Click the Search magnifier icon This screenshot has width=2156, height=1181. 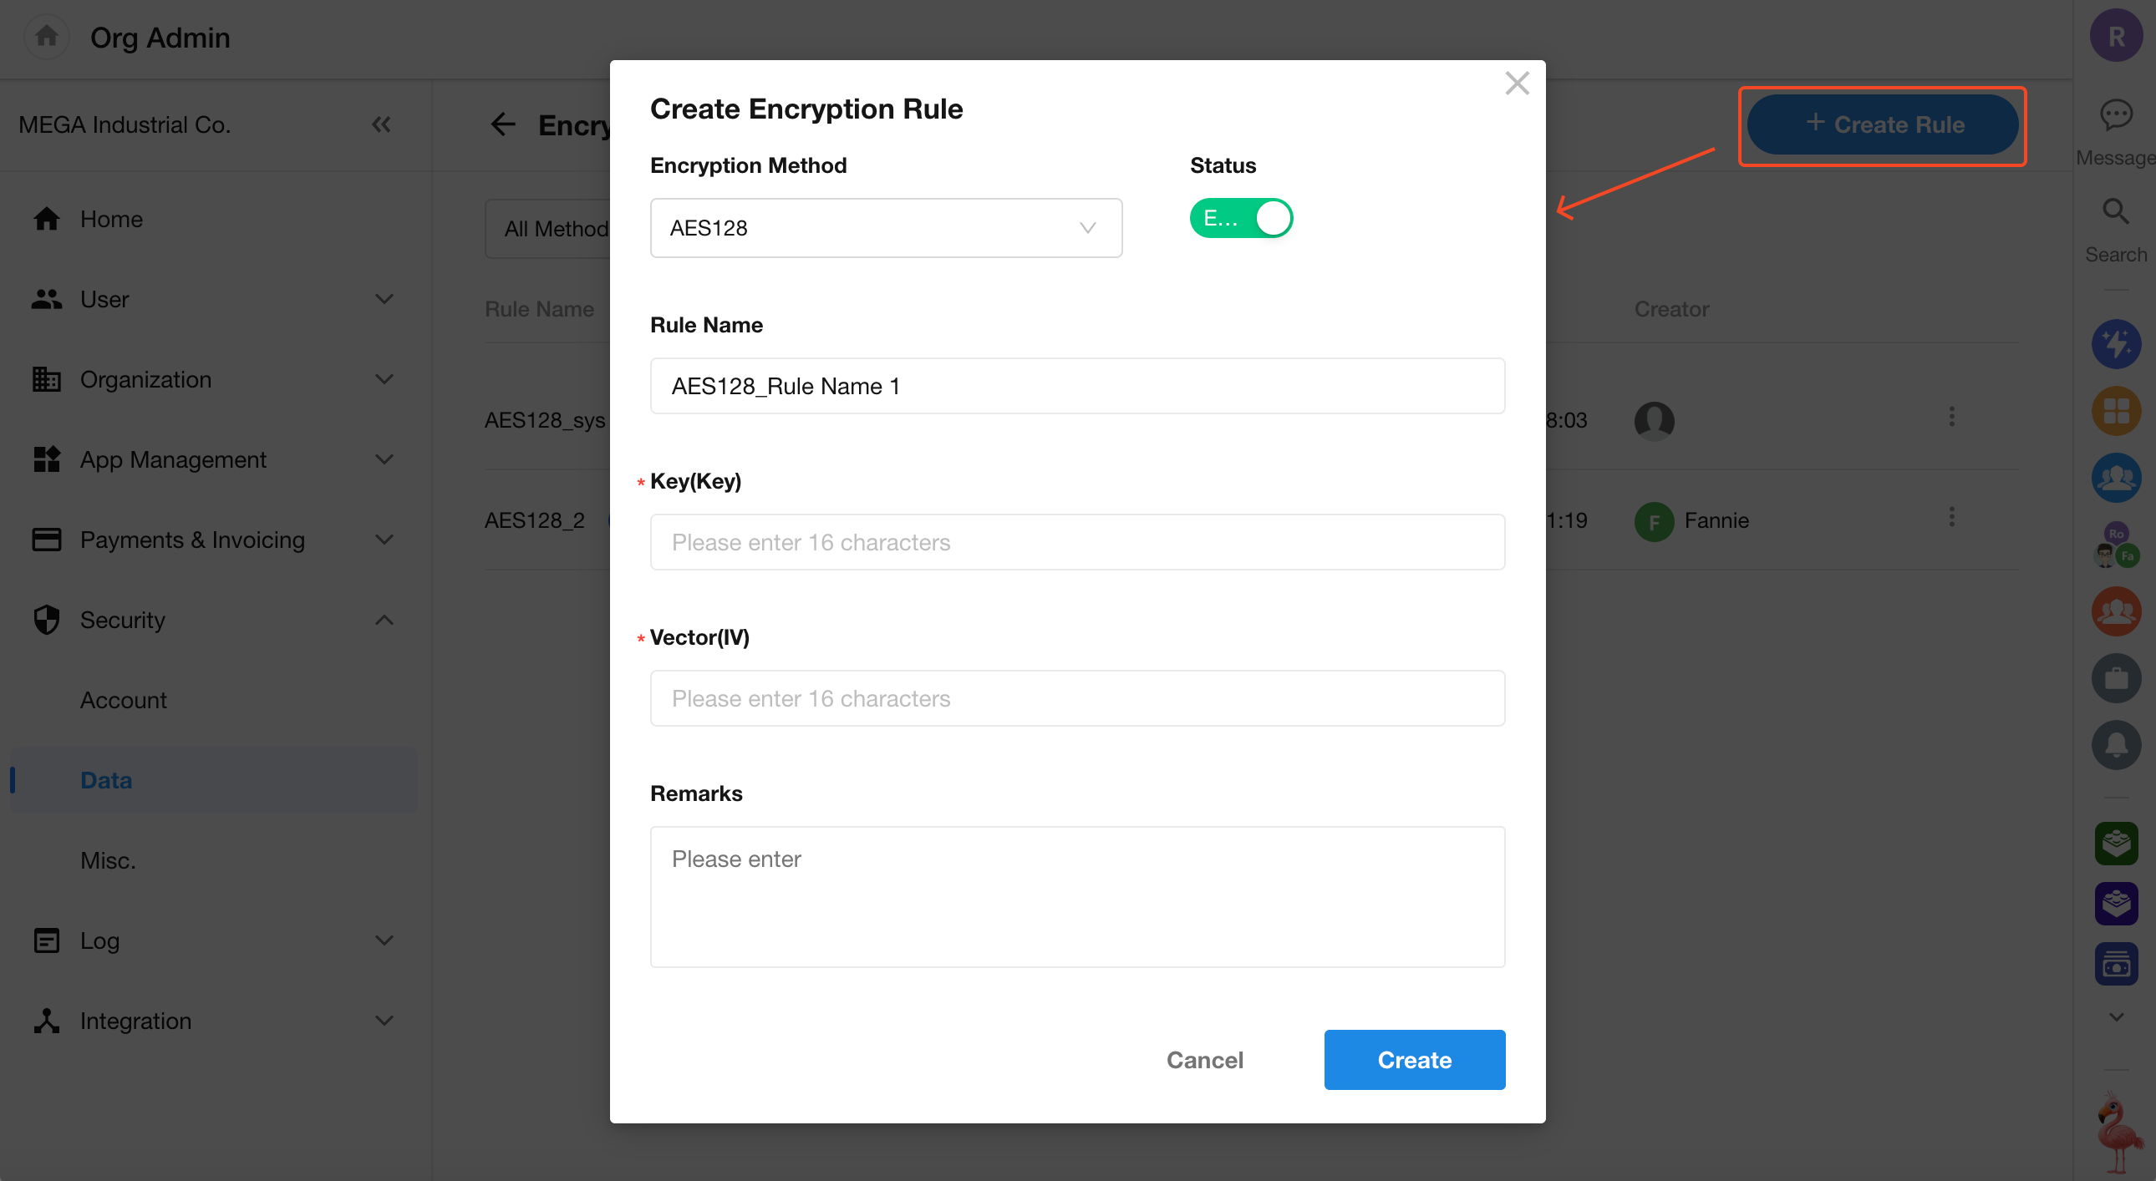coord(2115,211)
